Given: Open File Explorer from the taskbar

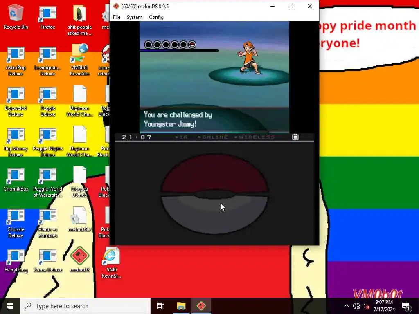Looking at the screenshot, I should click(181, 306).
